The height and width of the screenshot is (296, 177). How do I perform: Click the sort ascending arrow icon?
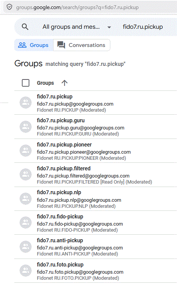tap(64, 83)
